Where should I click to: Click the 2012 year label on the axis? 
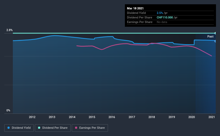pyautogui.click(x=32, y=117)
